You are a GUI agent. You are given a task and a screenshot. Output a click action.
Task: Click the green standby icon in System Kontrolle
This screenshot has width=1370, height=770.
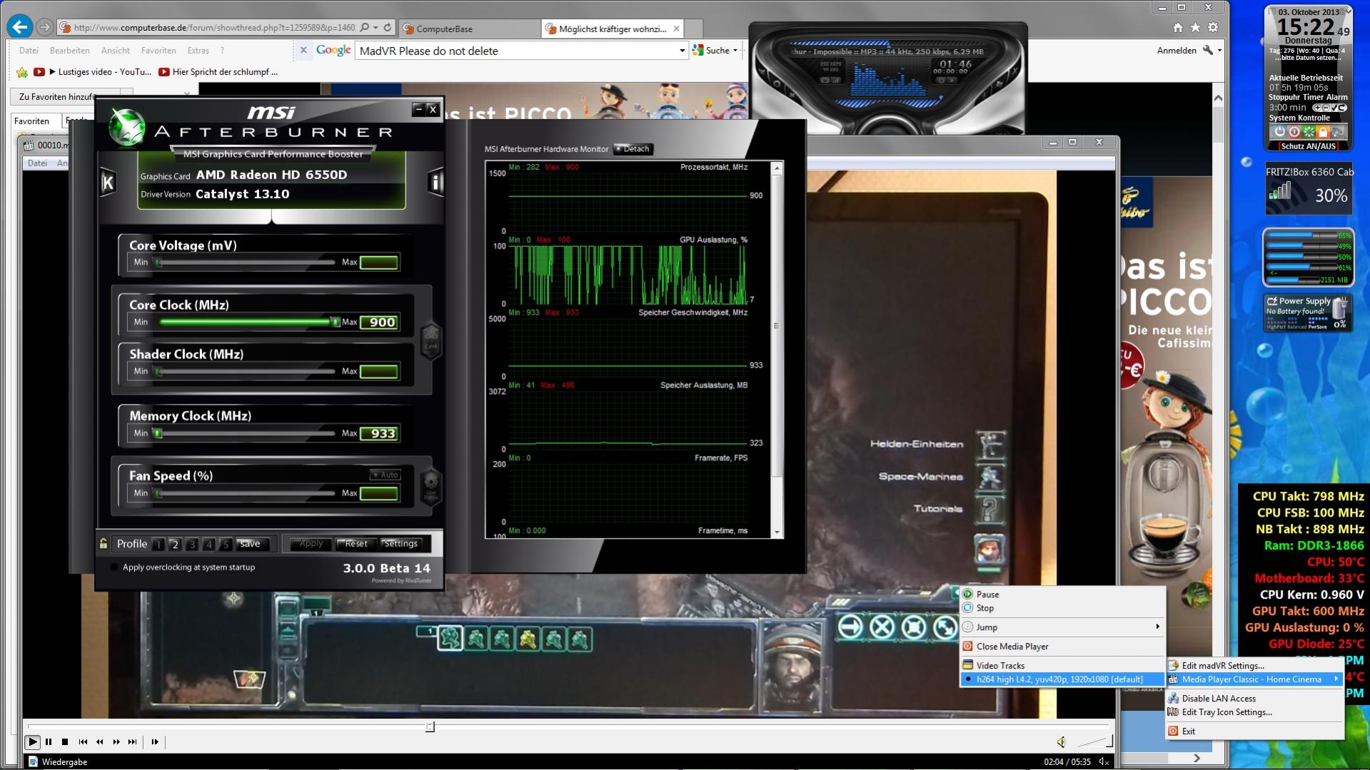click(1309, 131)
